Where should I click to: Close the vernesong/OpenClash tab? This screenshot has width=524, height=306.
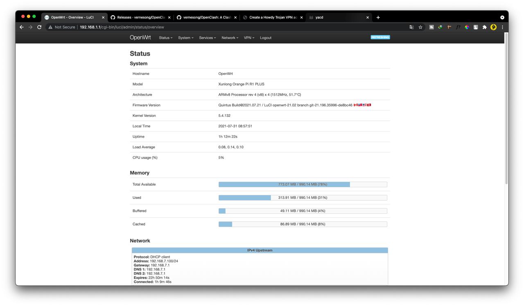tap(235, 18)
